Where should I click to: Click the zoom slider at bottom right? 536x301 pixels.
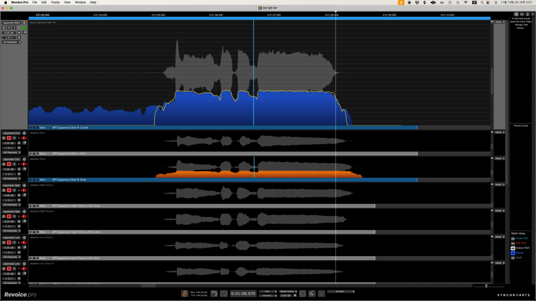point(486,286)
